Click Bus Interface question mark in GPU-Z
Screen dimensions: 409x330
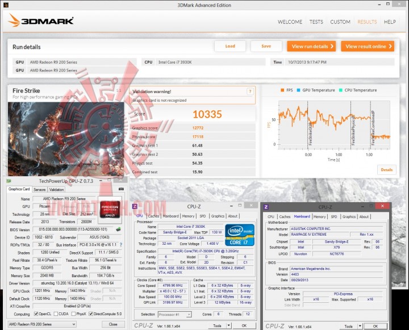[121, 245]
